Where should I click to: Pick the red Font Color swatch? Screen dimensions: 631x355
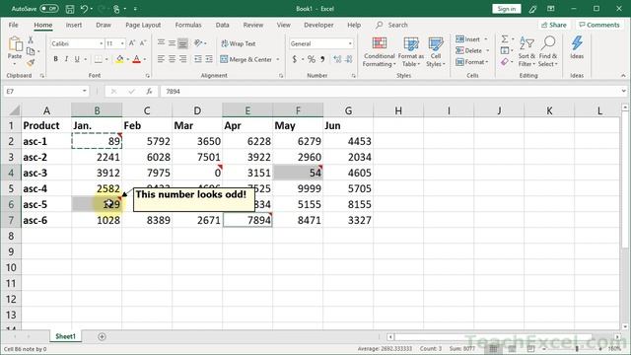(137, 59)
